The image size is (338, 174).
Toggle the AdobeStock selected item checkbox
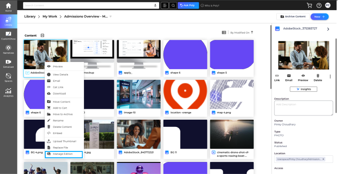coord(27,73)
